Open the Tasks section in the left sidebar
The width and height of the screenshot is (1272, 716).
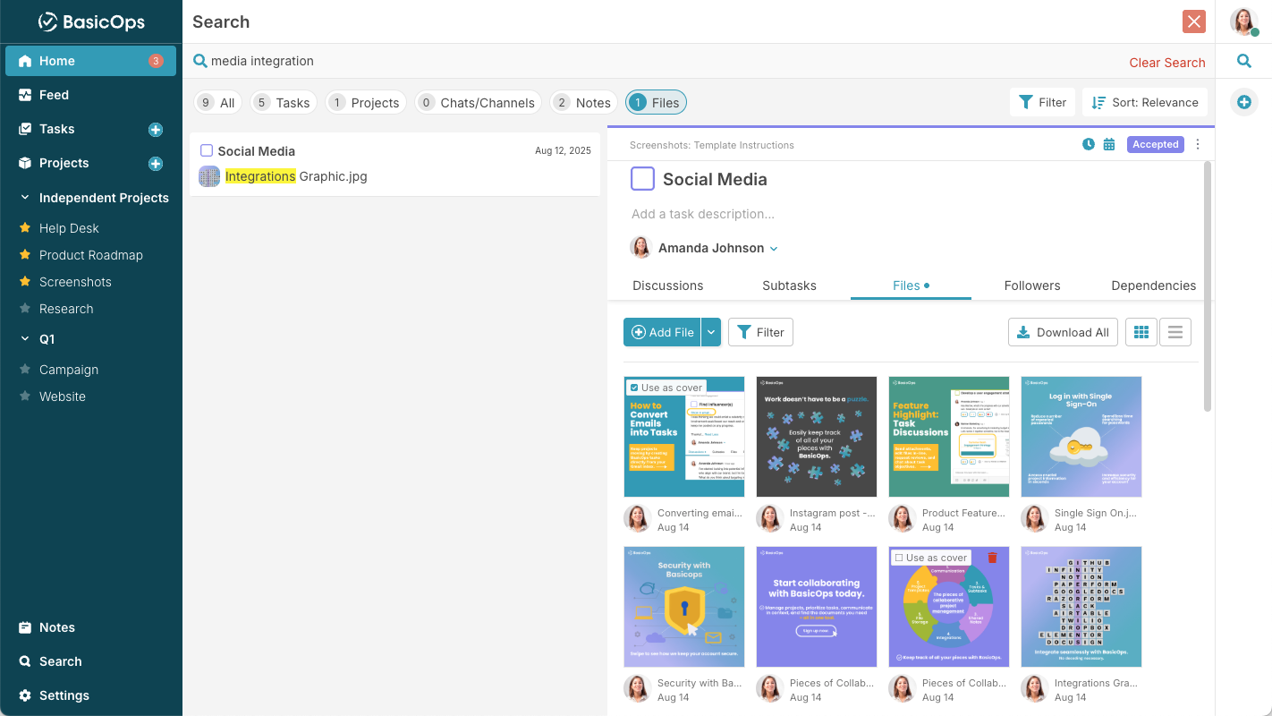pos(56,129)
